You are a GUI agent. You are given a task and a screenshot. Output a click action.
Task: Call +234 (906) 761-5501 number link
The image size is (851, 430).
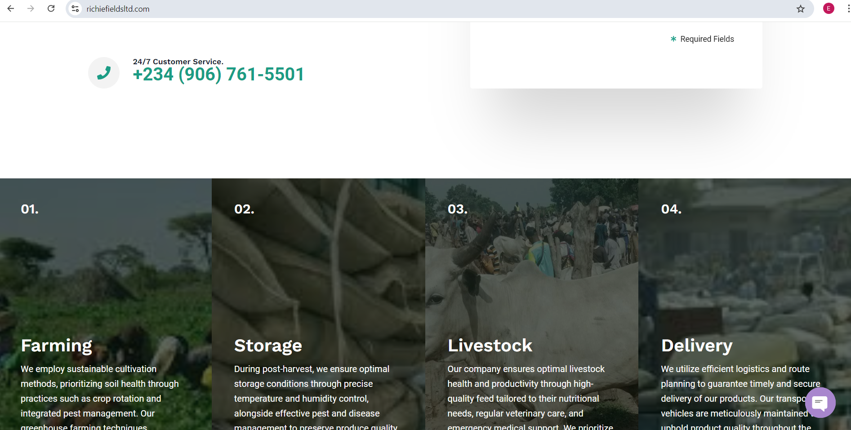point(218,75)
